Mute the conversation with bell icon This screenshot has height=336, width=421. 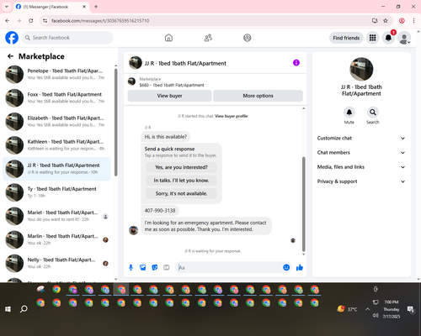(x=349, y=113)
